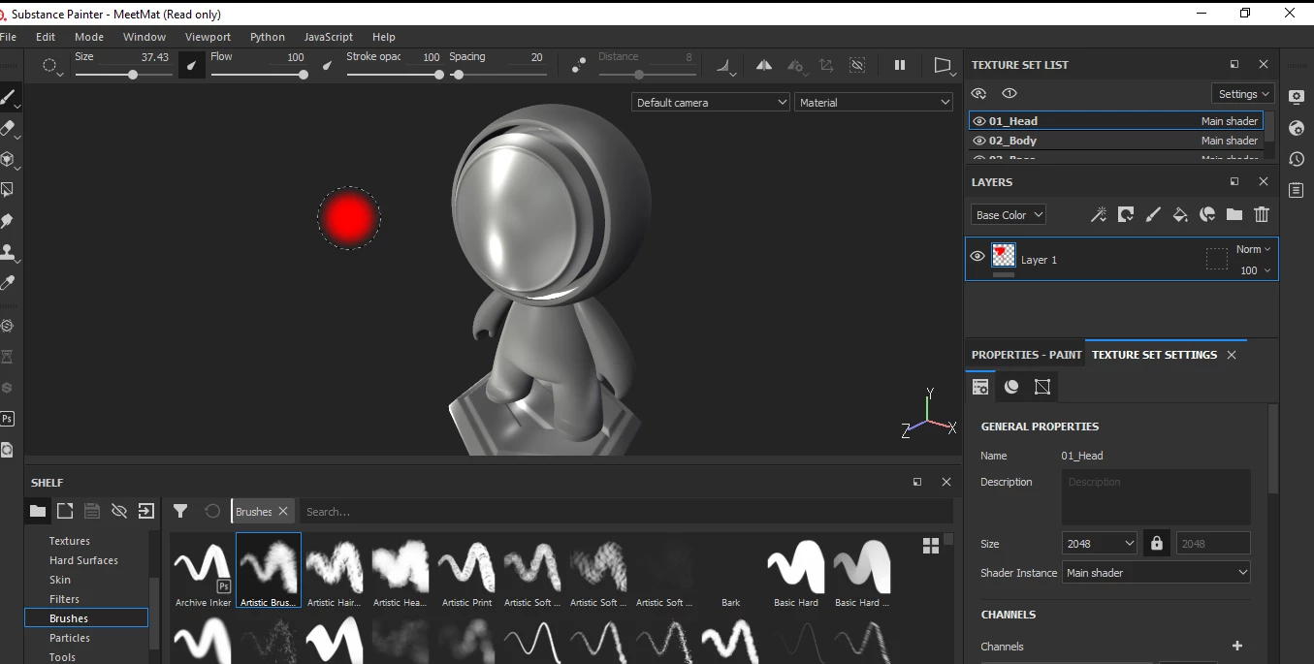Screen dimensions: 1314x664
Task: Select the Eraser tool
Action: pyautogui.click(x=8, y=128)
